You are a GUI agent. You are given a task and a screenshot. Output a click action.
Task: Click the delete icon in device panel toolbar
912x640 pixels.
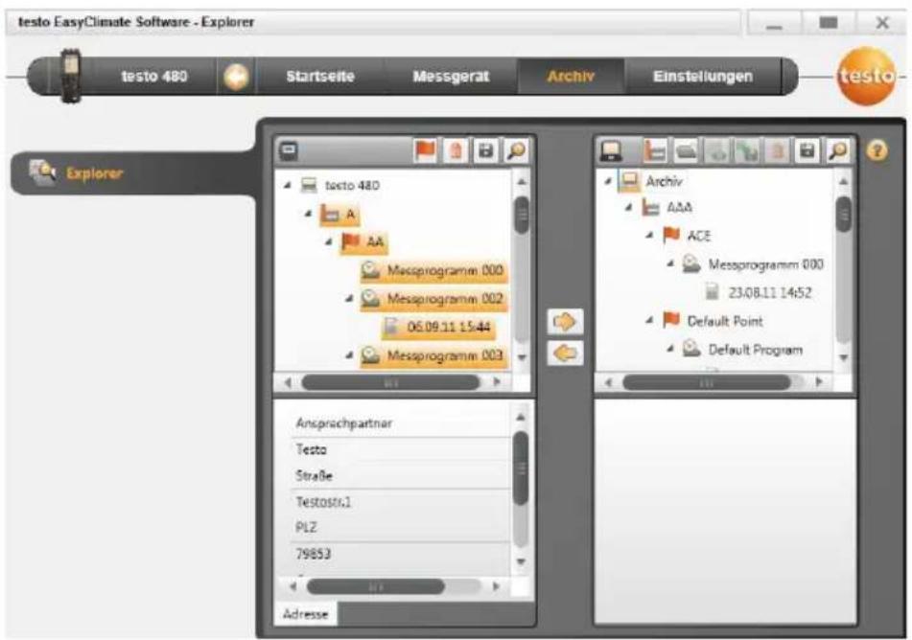point(456,151)
